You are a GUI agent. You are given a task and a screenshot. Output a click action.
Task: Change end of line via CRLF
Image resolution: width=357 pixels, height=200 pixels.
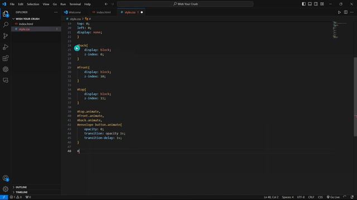[x=311, y=197]
